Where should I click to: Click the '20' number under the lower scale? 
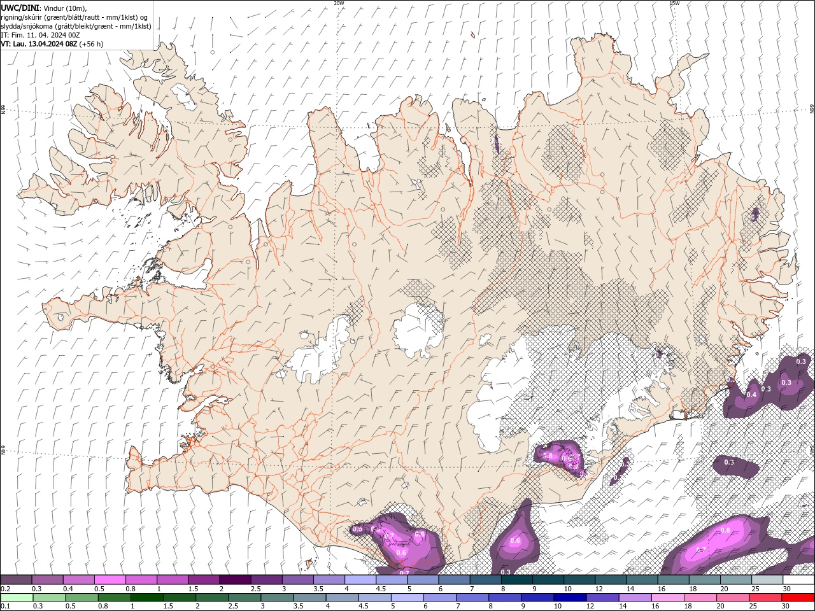[721, 605]
